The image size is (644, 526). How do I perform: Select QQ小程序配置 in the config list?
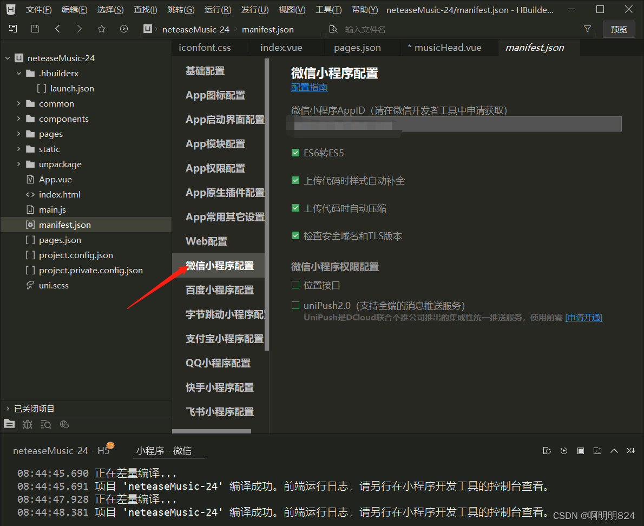(x=218, y=363)
